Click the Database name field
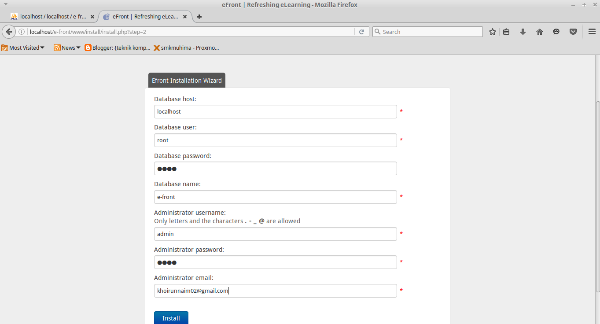This screenshot has width=600, height=324. tap(276, 197)
